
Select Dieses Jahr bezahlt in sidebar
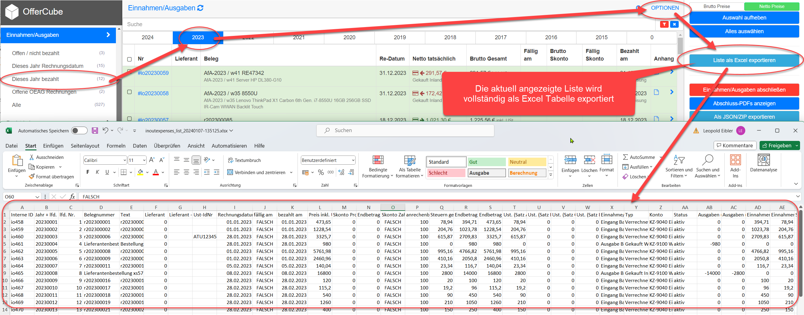point(35,79)
